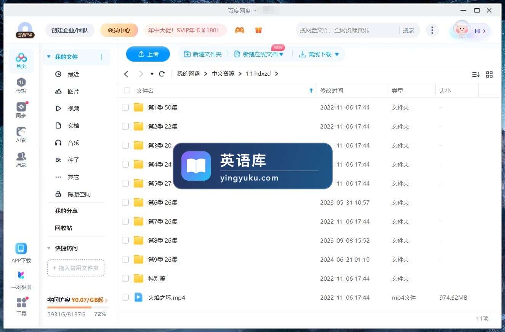Click the SVIP4 user avatar
Viewport: 505px width, 332px height.
coord(25,30)
